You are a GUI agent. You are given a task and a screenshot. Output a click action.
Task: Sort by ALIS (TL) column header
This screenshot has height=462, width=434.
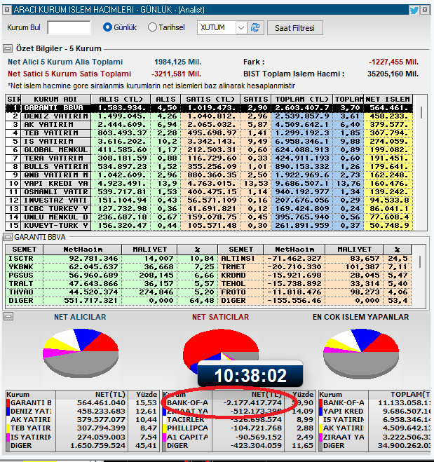121,100
